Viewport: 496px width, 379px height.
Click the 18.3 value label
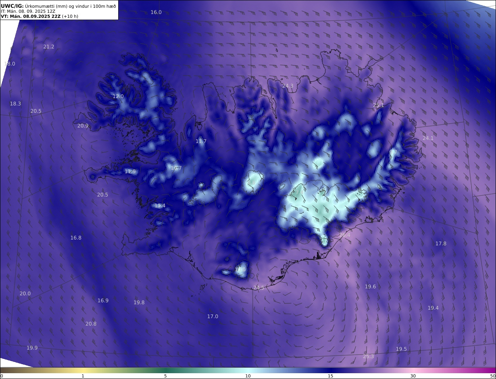coord(15,104)
